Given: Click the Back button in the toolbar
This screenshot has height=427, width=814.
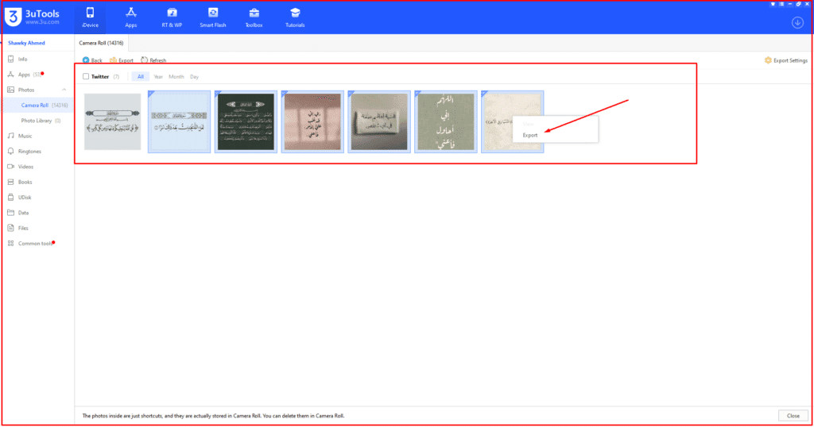Looking at the screenshot, I should [x=92, y=60].
